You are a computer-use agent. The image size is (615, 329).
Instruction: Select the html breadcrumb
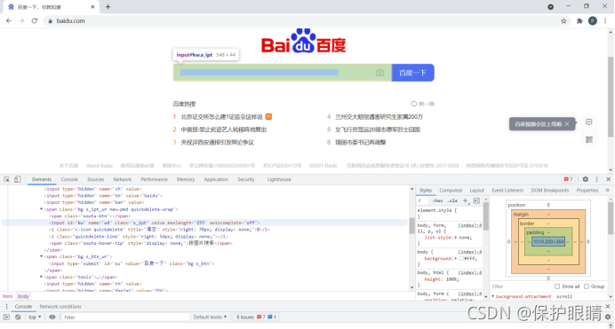7,296
